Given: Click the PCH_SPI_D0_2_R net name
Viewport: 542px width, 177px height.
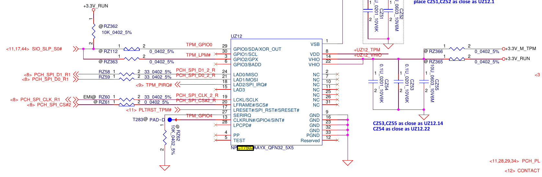Looking at the screenshot, I should (x=195, y=75).
